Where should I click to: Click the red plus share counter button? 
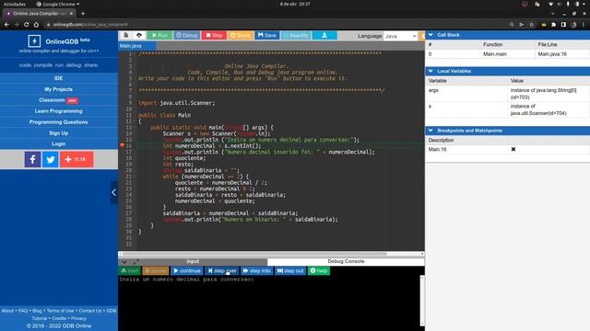pos(77,159)
